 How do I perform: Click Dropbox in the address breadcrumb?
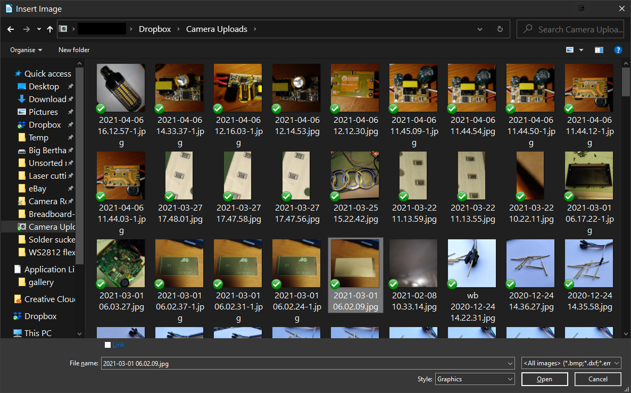(x=155, y=29)
